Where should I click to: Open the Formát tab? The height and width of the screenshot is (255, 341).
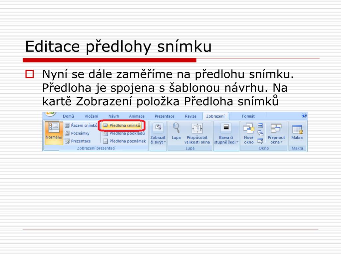point(248,116)
